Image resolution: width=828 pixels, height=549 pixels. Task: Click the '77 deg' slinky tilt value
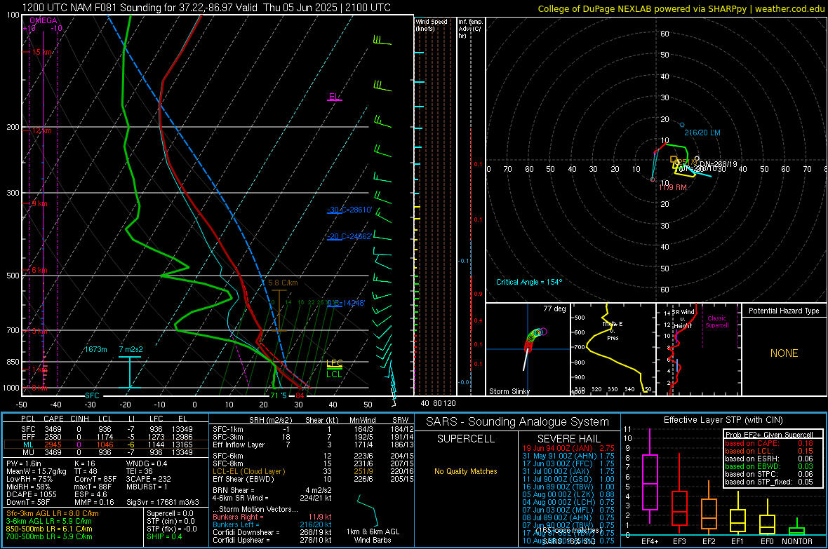click(554, 309)
